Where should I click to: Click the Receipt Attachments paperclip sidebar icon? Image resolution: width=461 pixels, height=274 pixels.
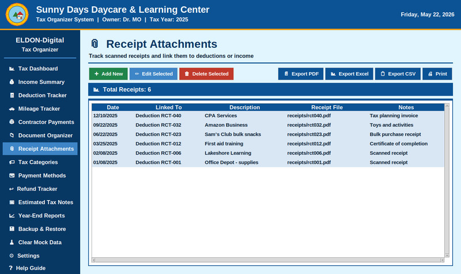(x=12, y=149)
